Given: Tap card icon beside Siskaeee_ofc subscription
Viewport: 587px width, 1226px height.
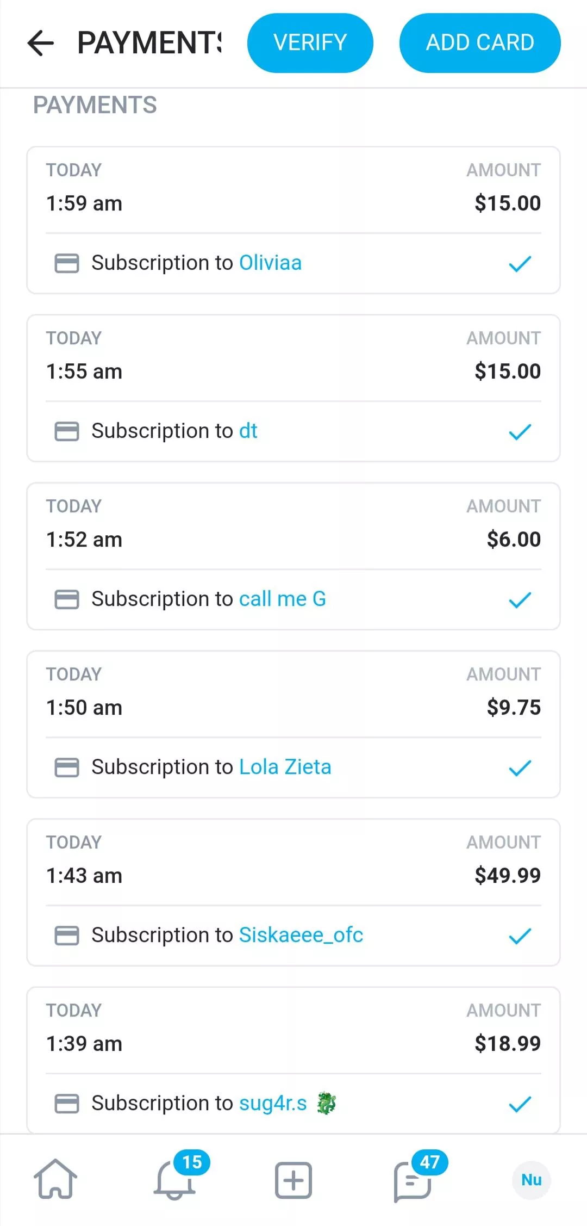Looking at the screenshot, I should click(x=67, y=936).
